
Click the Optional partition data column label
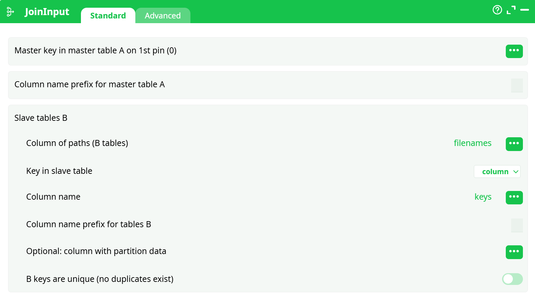96,251
